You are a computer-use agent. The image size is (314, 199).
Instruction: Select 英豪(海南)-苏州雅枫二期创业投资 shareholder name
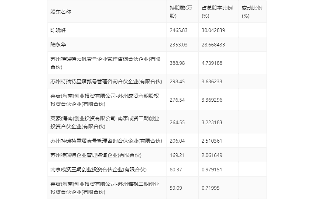105,188
